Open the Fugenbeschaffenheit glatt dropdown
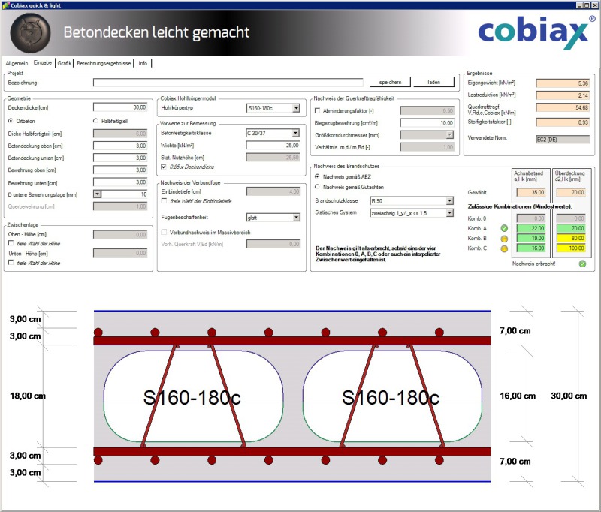 click(x=296, y=218)
